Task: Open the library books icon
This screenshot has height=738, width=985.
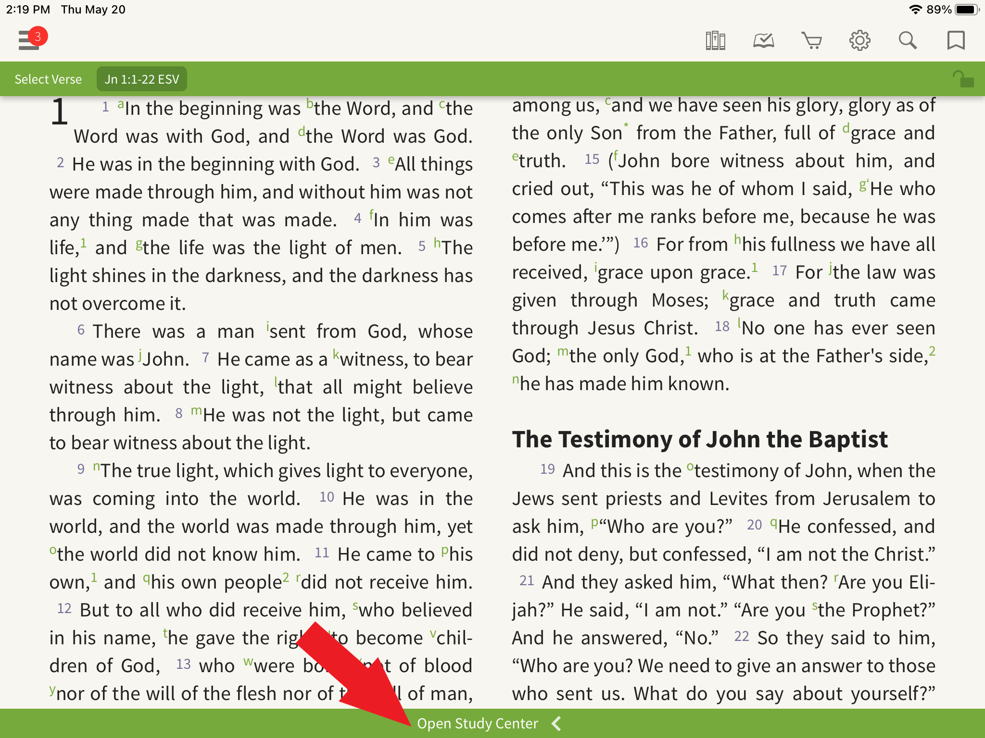Action: 715,40
